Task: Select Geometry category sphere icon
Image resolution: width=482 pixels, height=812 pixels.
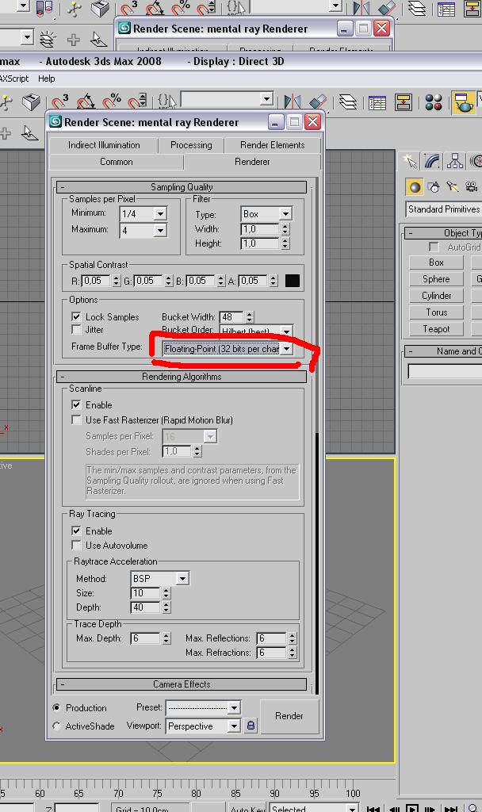Action: click(x=414, y=187)
